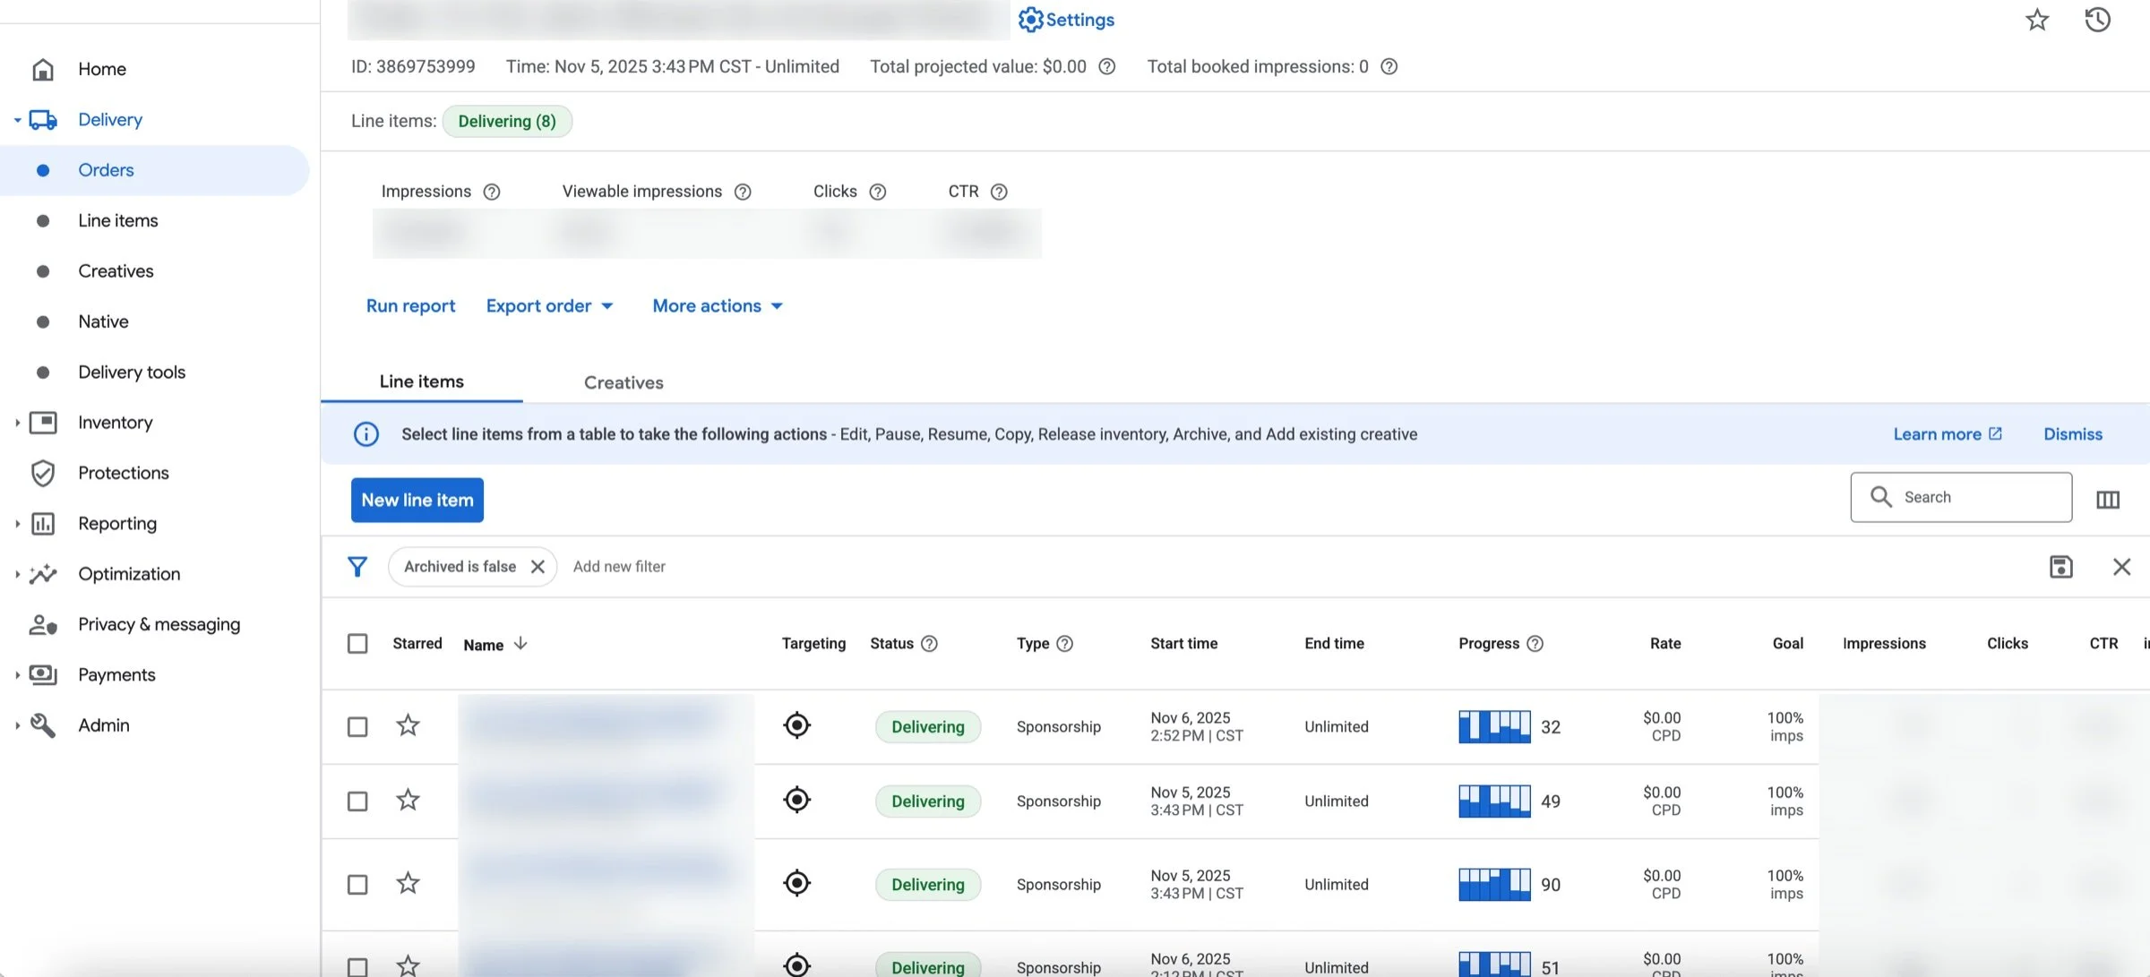This screenshot has height=977, width=2150.
Task: Toggle the select-all line items checkbox
Action: pyautogui.click(x=357, y=644)
